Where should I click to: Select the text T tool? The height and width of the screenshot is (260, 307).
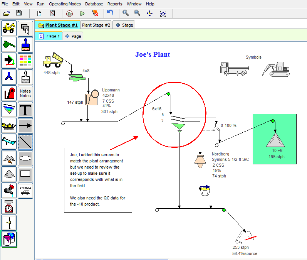(25, 110)
